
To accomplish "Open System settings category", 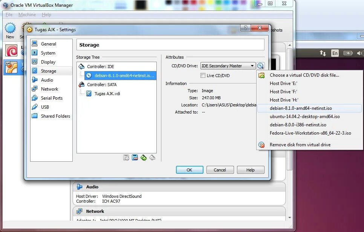I will click(x=51, y=53).
